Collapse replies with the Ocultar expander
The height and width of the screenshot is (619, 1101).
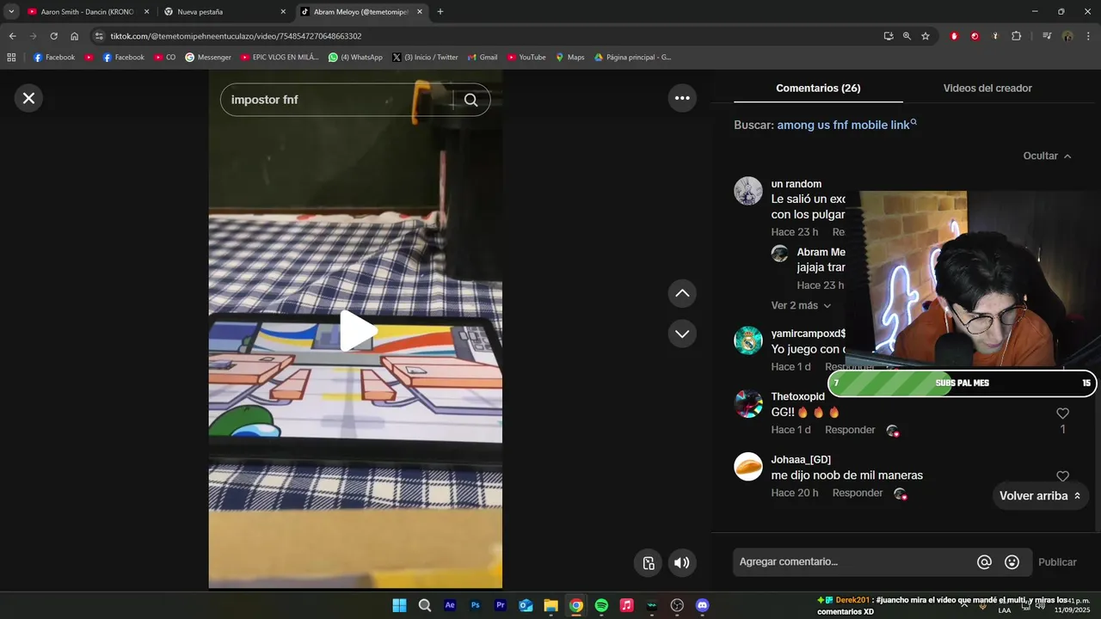(x=1047, y=156)
